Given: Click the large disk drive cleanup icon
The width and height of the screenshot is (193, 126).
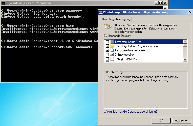Looking at the screenshot, I should click(108, 27).
